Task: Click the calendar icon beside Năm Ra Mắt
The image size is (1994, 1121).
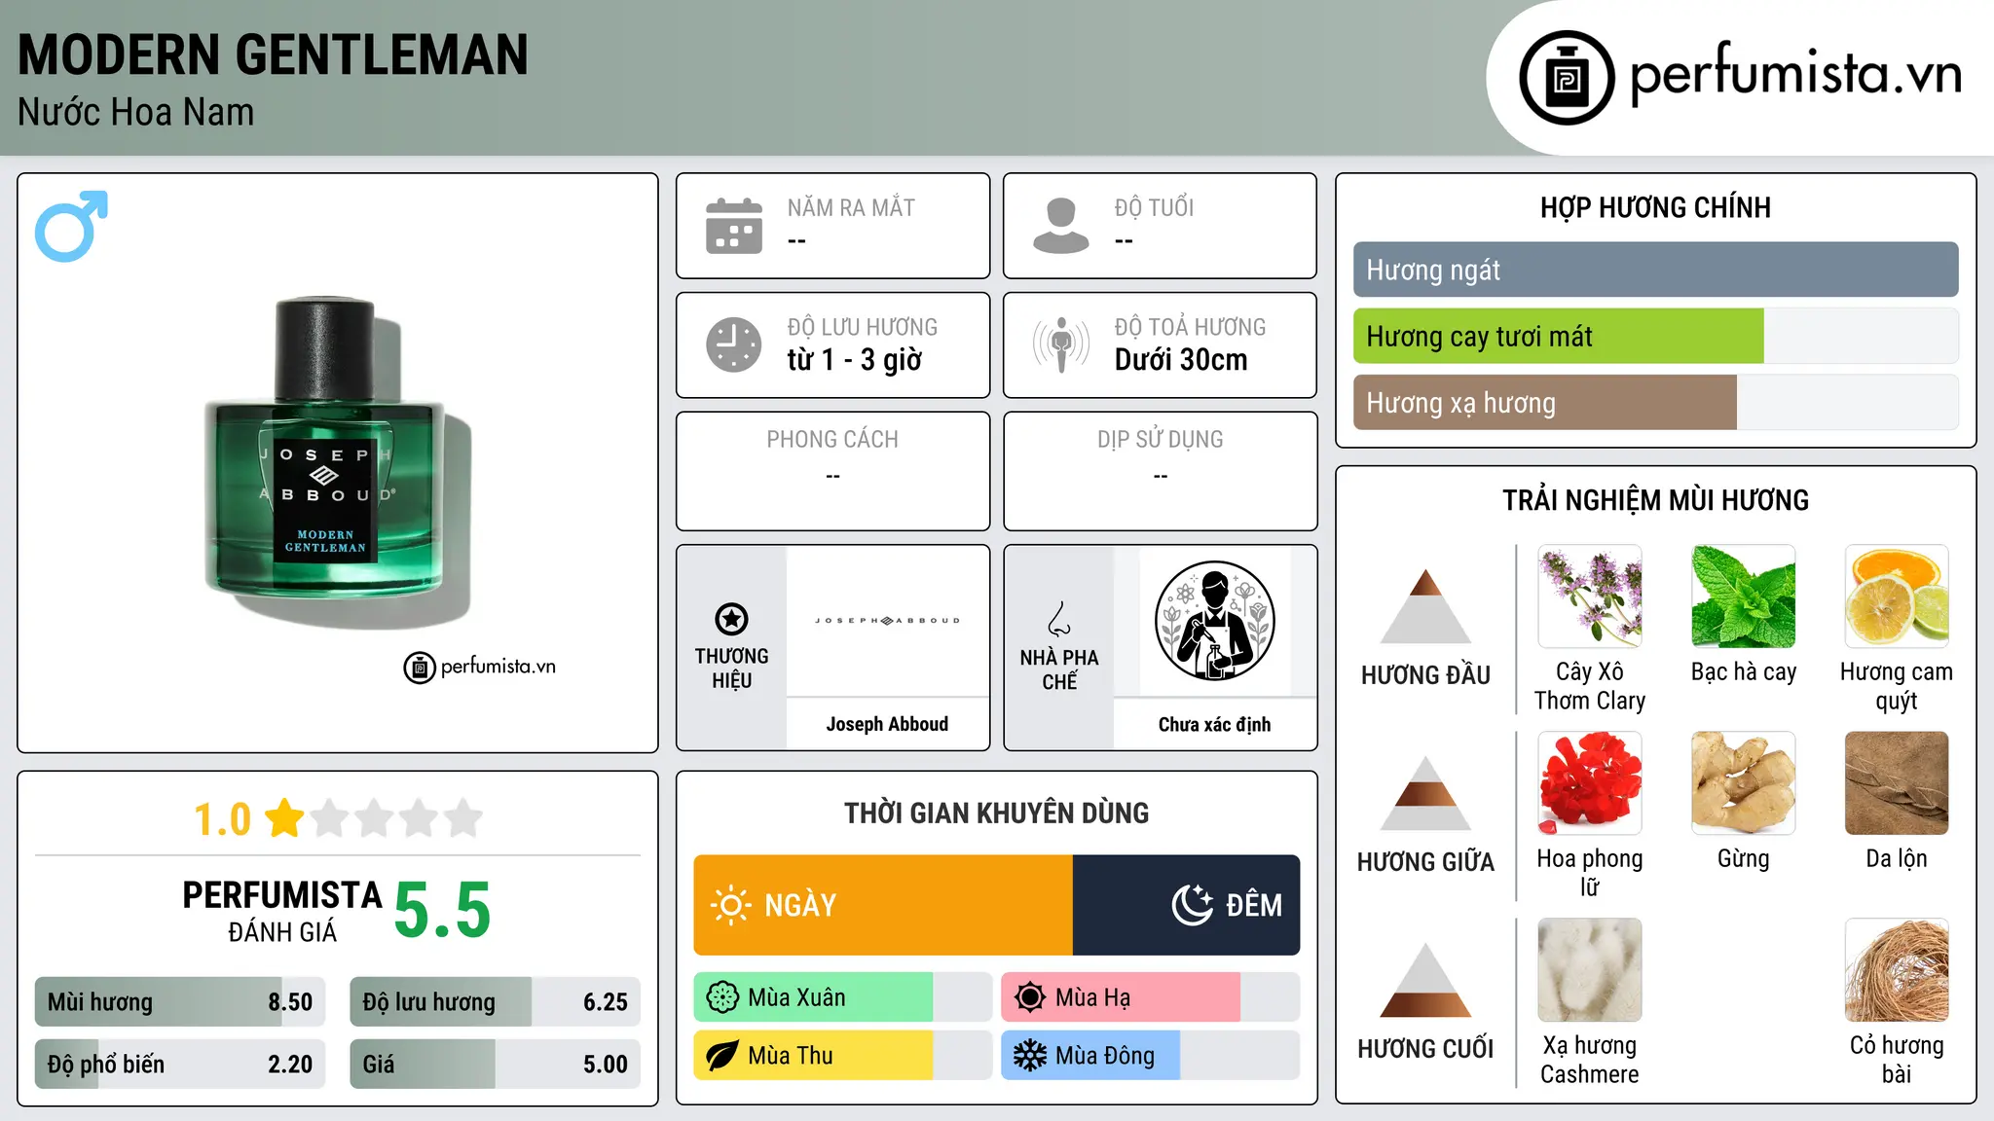Action: [x=734, y=226]
